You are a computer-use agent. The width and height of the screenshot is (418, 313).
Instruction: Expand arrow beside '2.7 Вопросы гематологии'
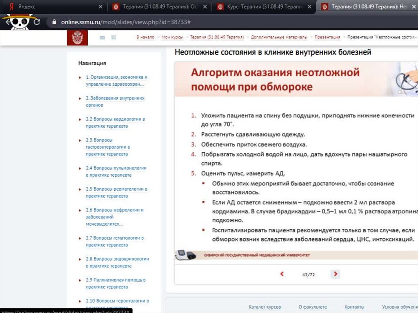[80, 238]
